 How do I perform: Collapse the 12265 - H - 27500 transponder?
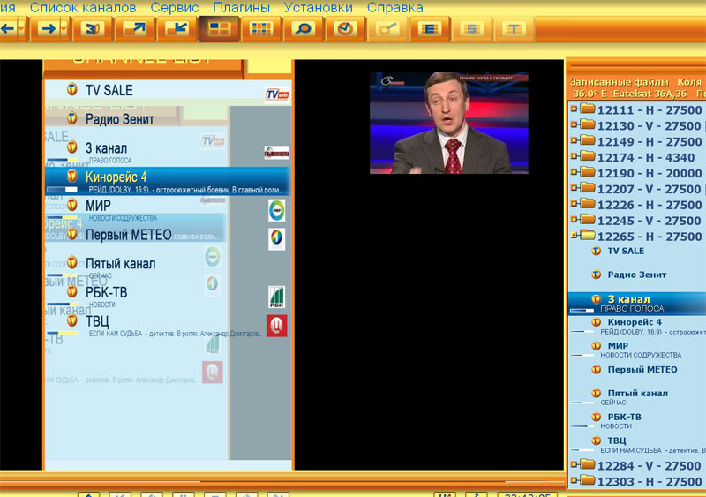[574, 237]
